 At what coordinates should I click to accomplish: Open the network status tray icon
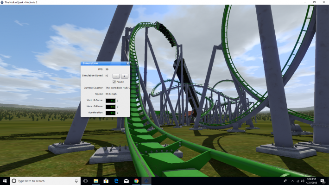[298, 181]
